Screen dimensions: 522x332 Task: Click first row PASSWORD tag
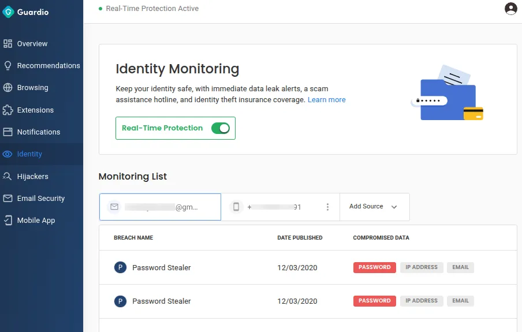pyautogui.click(x=375, y=267)
